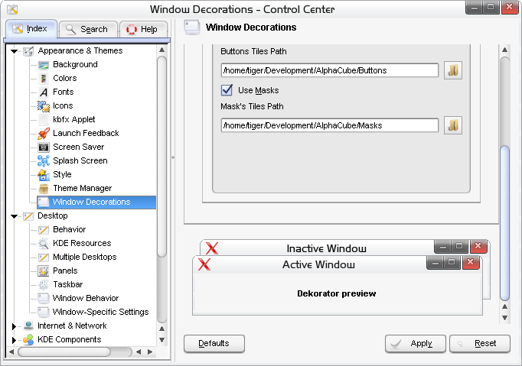Image resolution: width=522 pixels, height=366 pixels.
Task: Browse folder for Buttons Tiles Path
Action: pyautogui.click(x=453, y=70)
